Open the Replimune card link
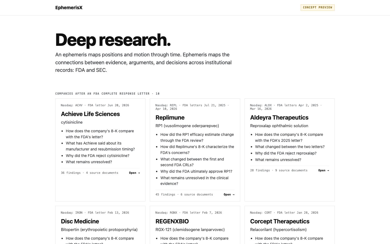This screenshot has width=390, height=244. 229,195
